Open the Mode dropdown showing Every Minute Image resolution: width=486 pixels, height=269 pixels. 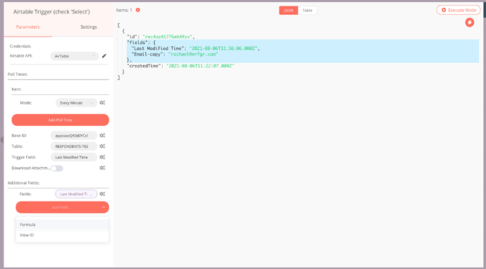point(76,103)
